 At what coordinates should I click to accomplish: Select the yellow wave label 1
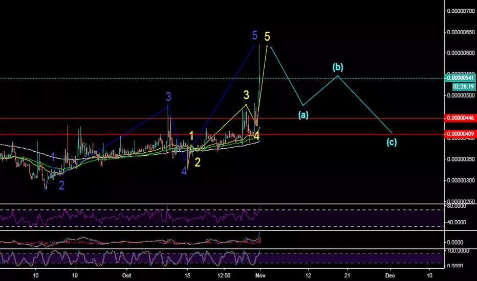(x=191, y=136)
